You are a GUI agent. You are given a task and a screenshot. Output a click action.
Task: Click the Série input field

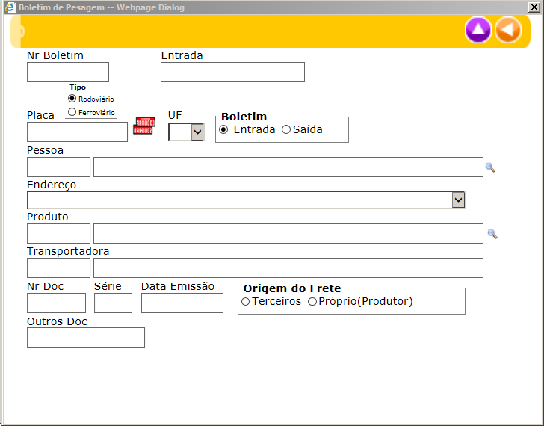pyautogui.click(x=113, y=303)
